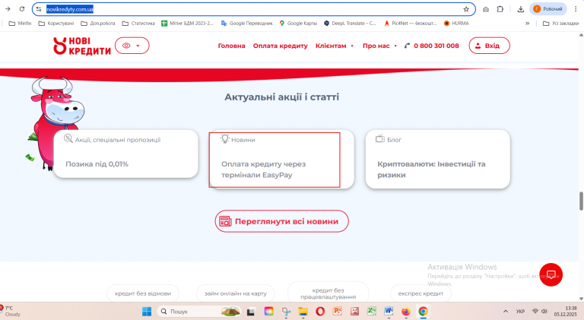The width and height of the screenshot is (584, 320).
Task: Select кредит без працевлаштування tag
Action: tap(328, 293)
